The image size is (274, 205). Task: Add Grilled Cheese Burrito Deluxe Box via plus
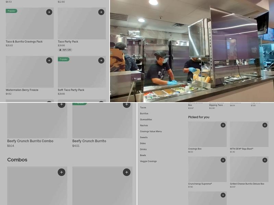point(265,160)
